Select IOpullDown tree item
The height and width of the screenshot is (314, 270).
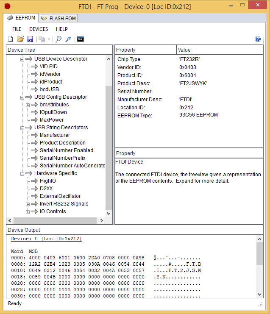click(x=53, y=112)
